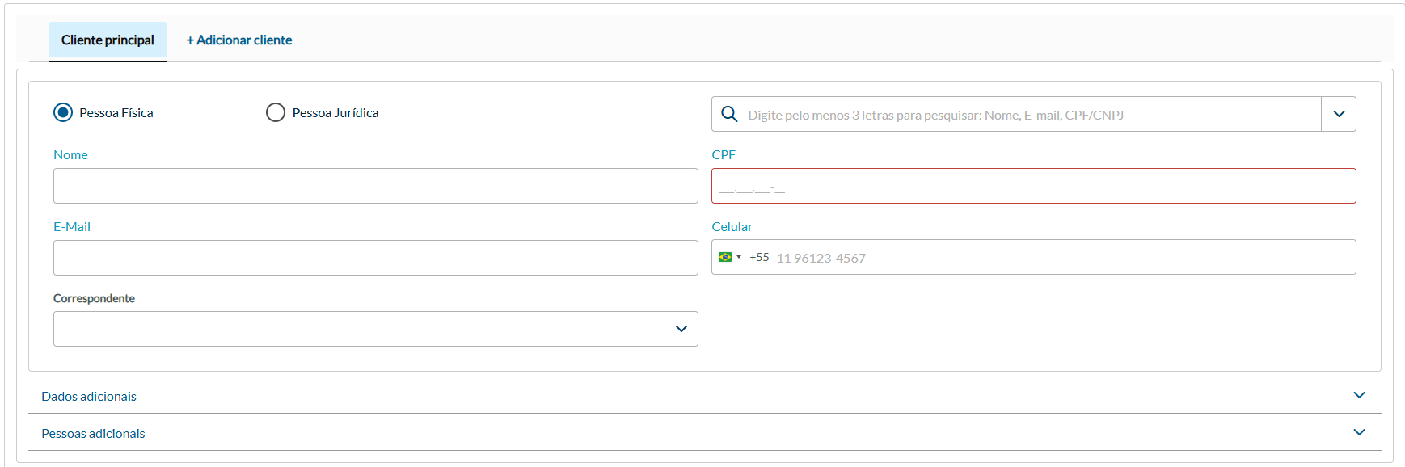This screenshot has width=1405, height=467.
Task: Click the Pessoa Jurídica label text
Action: [335, 113]
